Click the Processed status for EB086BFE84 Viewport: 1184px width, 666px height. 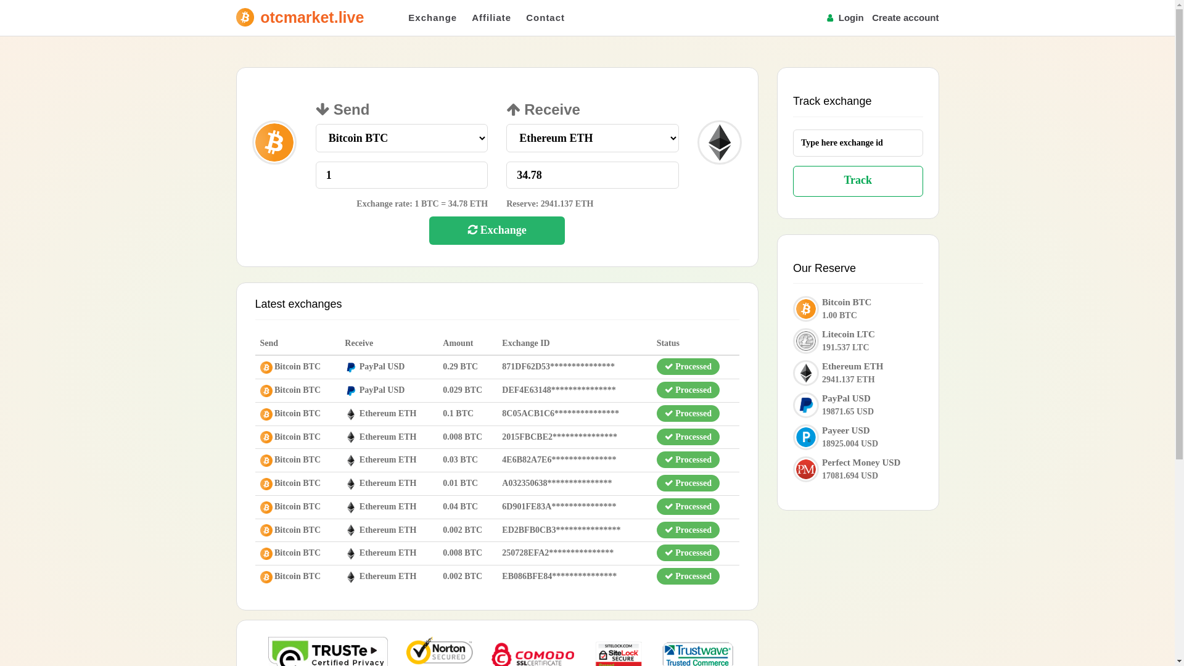[x=688, y=577]
